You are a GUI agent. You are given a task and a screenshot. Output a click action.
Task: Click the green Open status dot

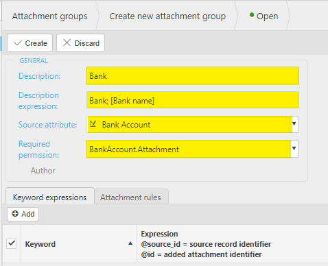[252, 15]
